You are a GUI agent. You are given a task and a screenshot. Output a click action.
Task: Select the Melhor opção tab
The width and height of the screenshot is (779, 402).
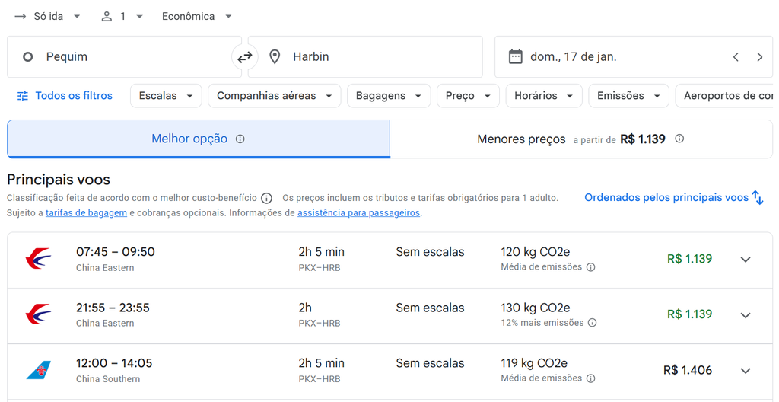pyautogui.click(x=199, y=139)
